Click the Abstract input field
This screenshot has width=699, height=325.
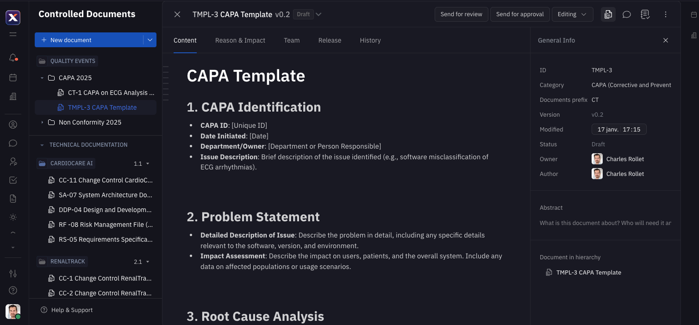[605, 223]
